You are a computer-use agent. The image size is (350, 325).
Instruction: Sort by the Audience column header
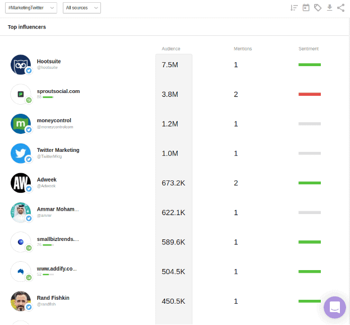pos(171,49)
